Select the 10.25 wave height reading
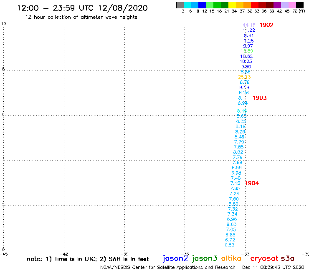309x271 pixels. coord(246,61)
